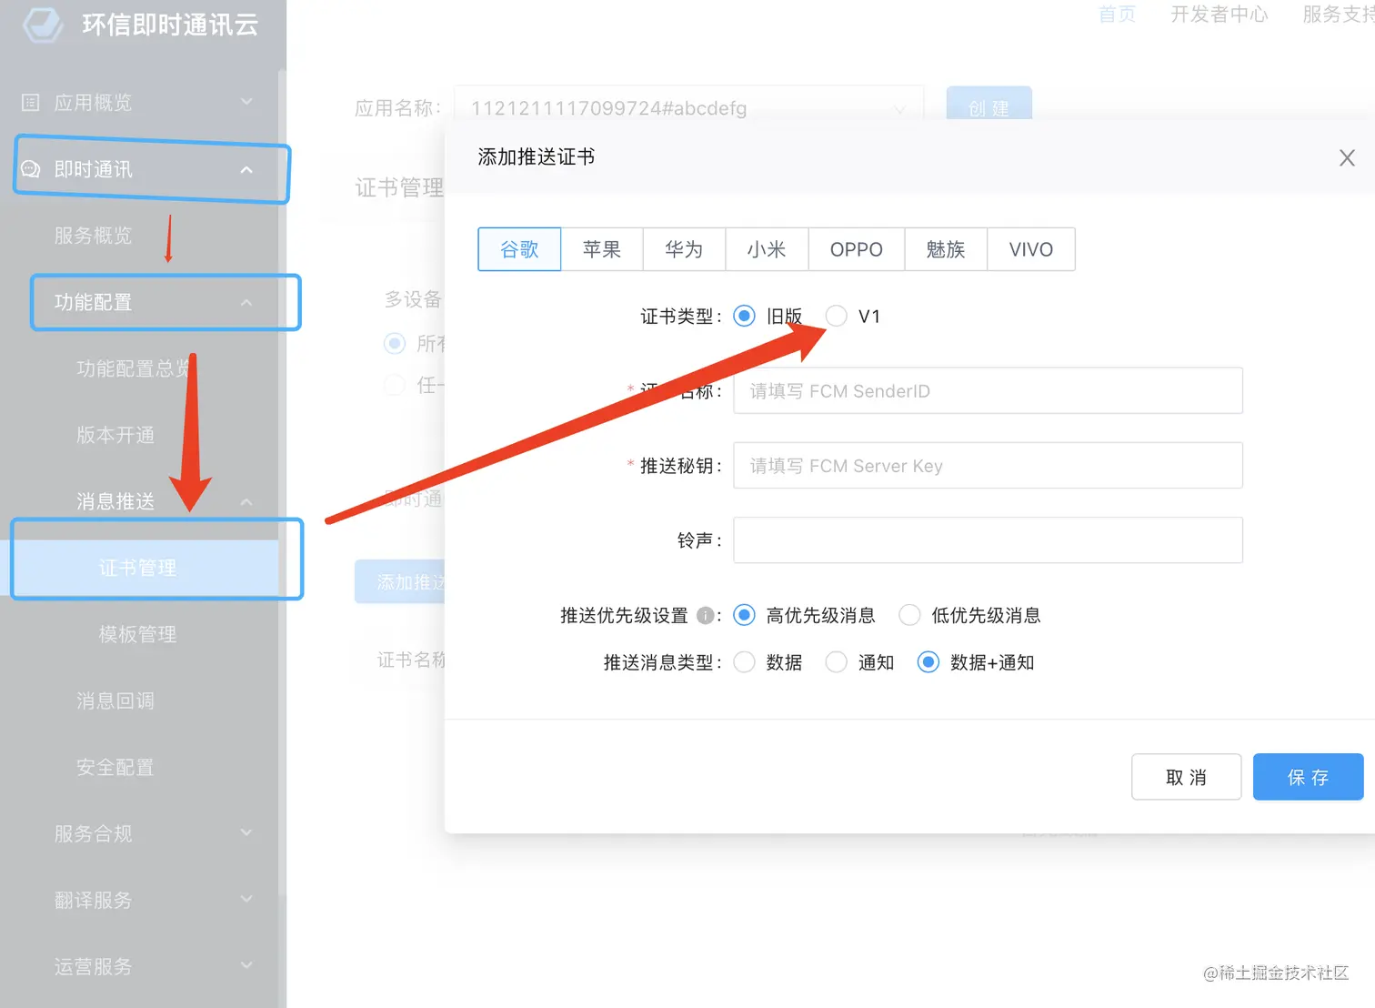1375x1008 pixels.
Task: Collapse the 即时通讯 sidebar section
Action: pos(246,168)
